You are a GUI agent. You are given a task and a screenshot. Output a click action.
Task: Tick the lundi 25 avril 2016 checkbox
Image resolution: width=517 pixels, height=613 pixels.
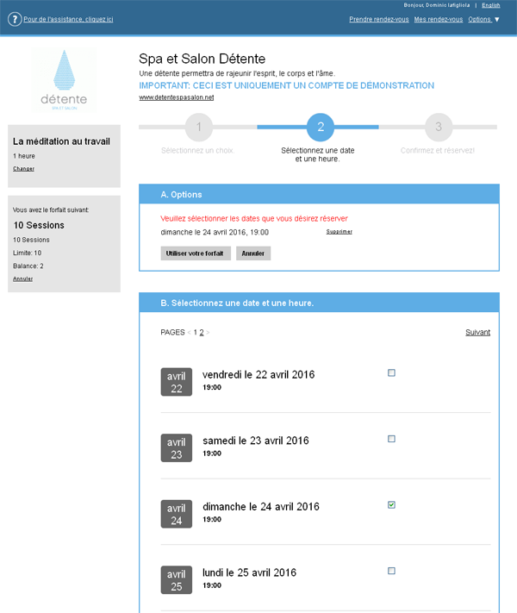(391, 571)
